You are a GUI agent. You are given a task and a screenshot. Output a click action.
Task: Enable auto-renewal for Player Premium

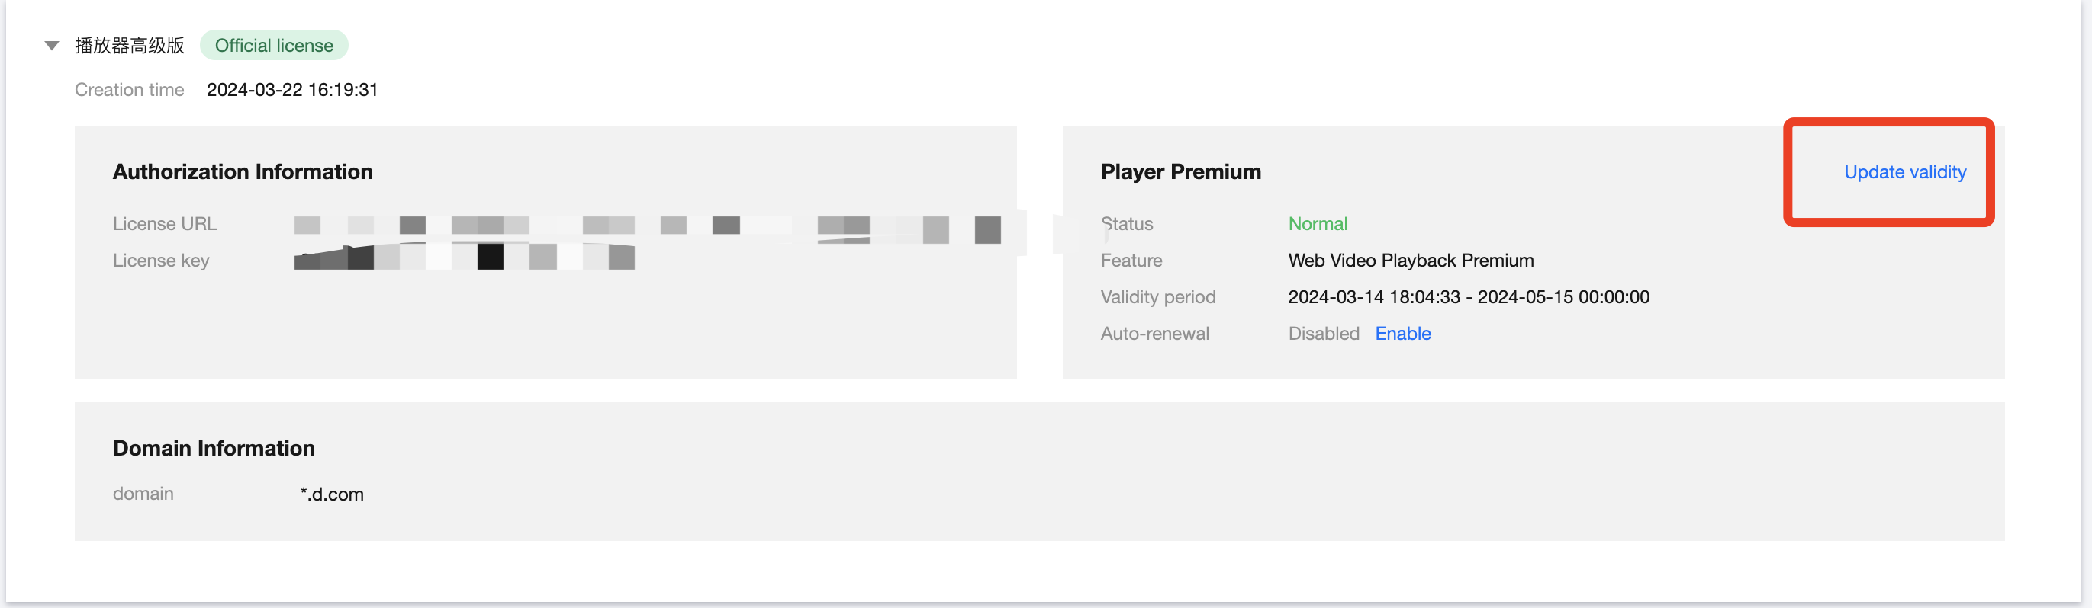coord(1402,333)
